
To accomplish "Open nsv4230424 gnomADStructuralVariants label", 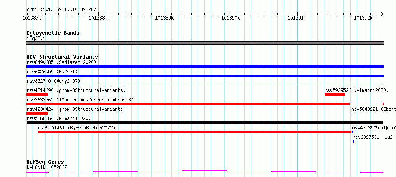I will click(76, 109).
